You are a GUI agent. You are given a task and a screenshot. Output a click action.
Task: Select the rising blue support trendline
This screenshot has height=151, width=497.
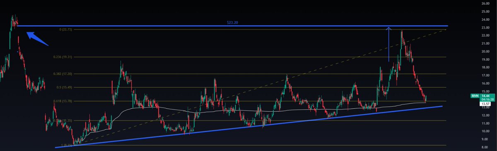[248, 127]
